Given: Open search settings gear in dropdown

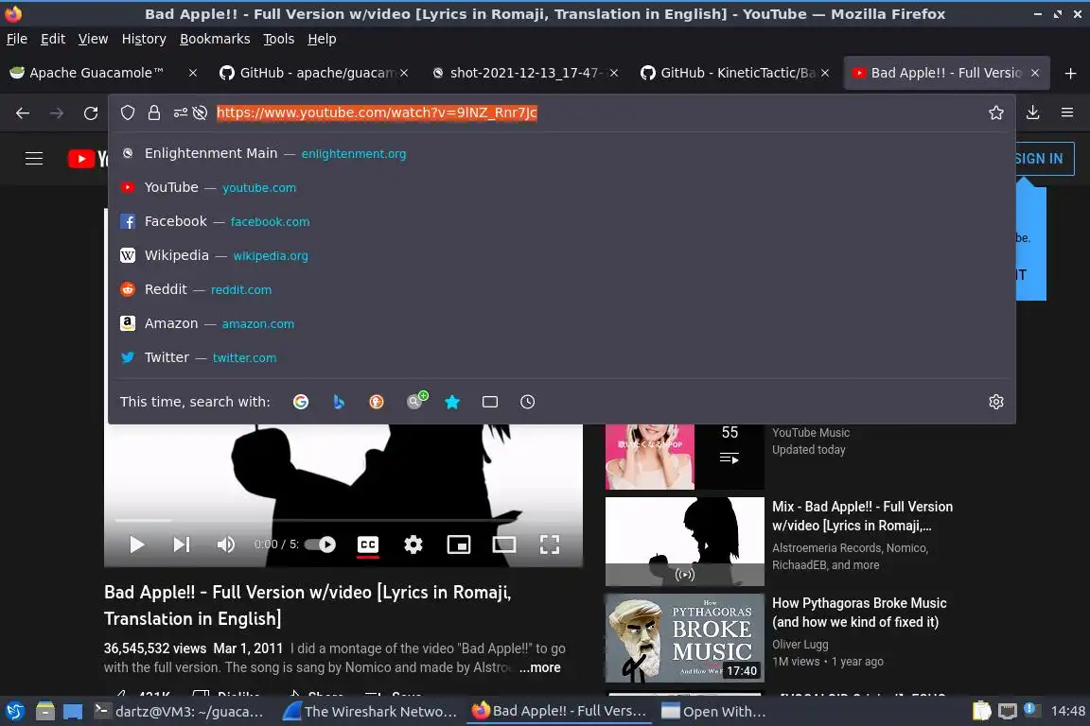Looking at the screenshot, I should point(996,402).
